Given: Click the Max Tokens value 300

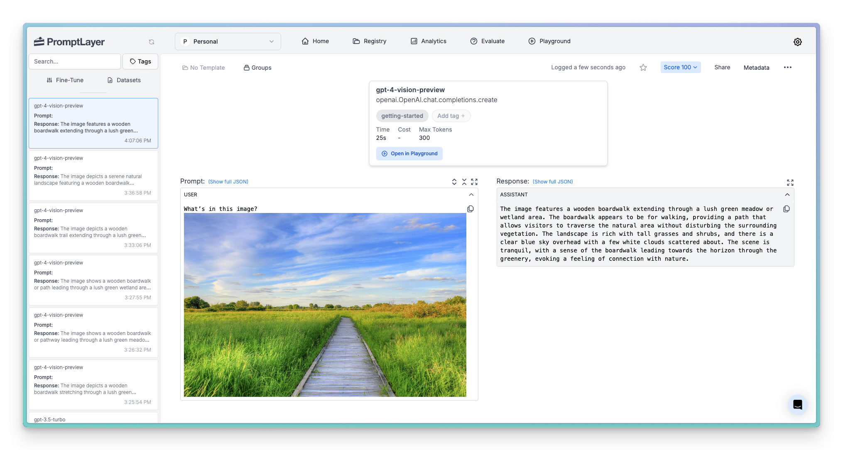Looking at the screenshot, I should (424, 138).
